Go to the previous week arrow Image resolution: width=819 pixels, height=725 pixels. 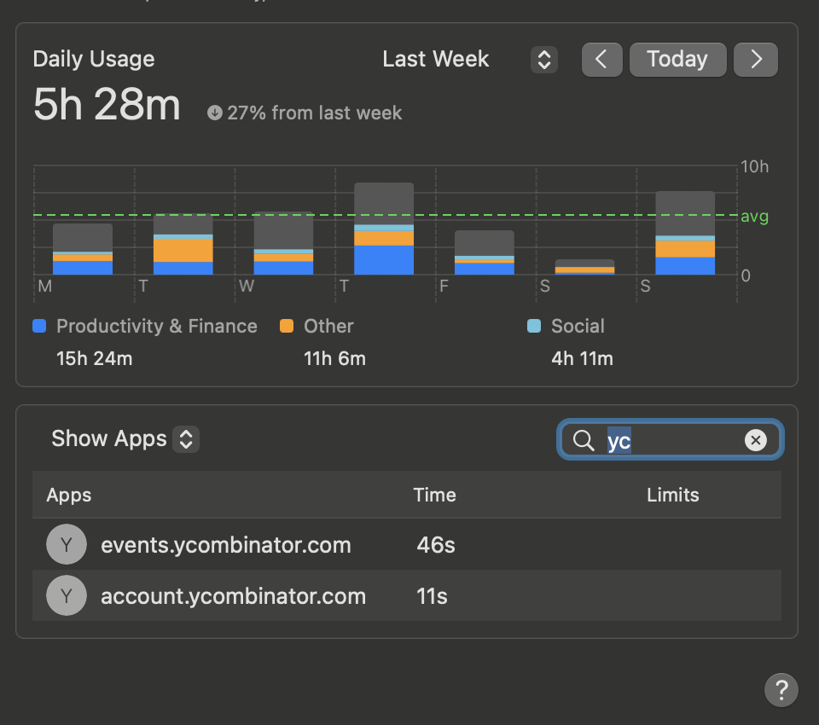tap(601, 60)
